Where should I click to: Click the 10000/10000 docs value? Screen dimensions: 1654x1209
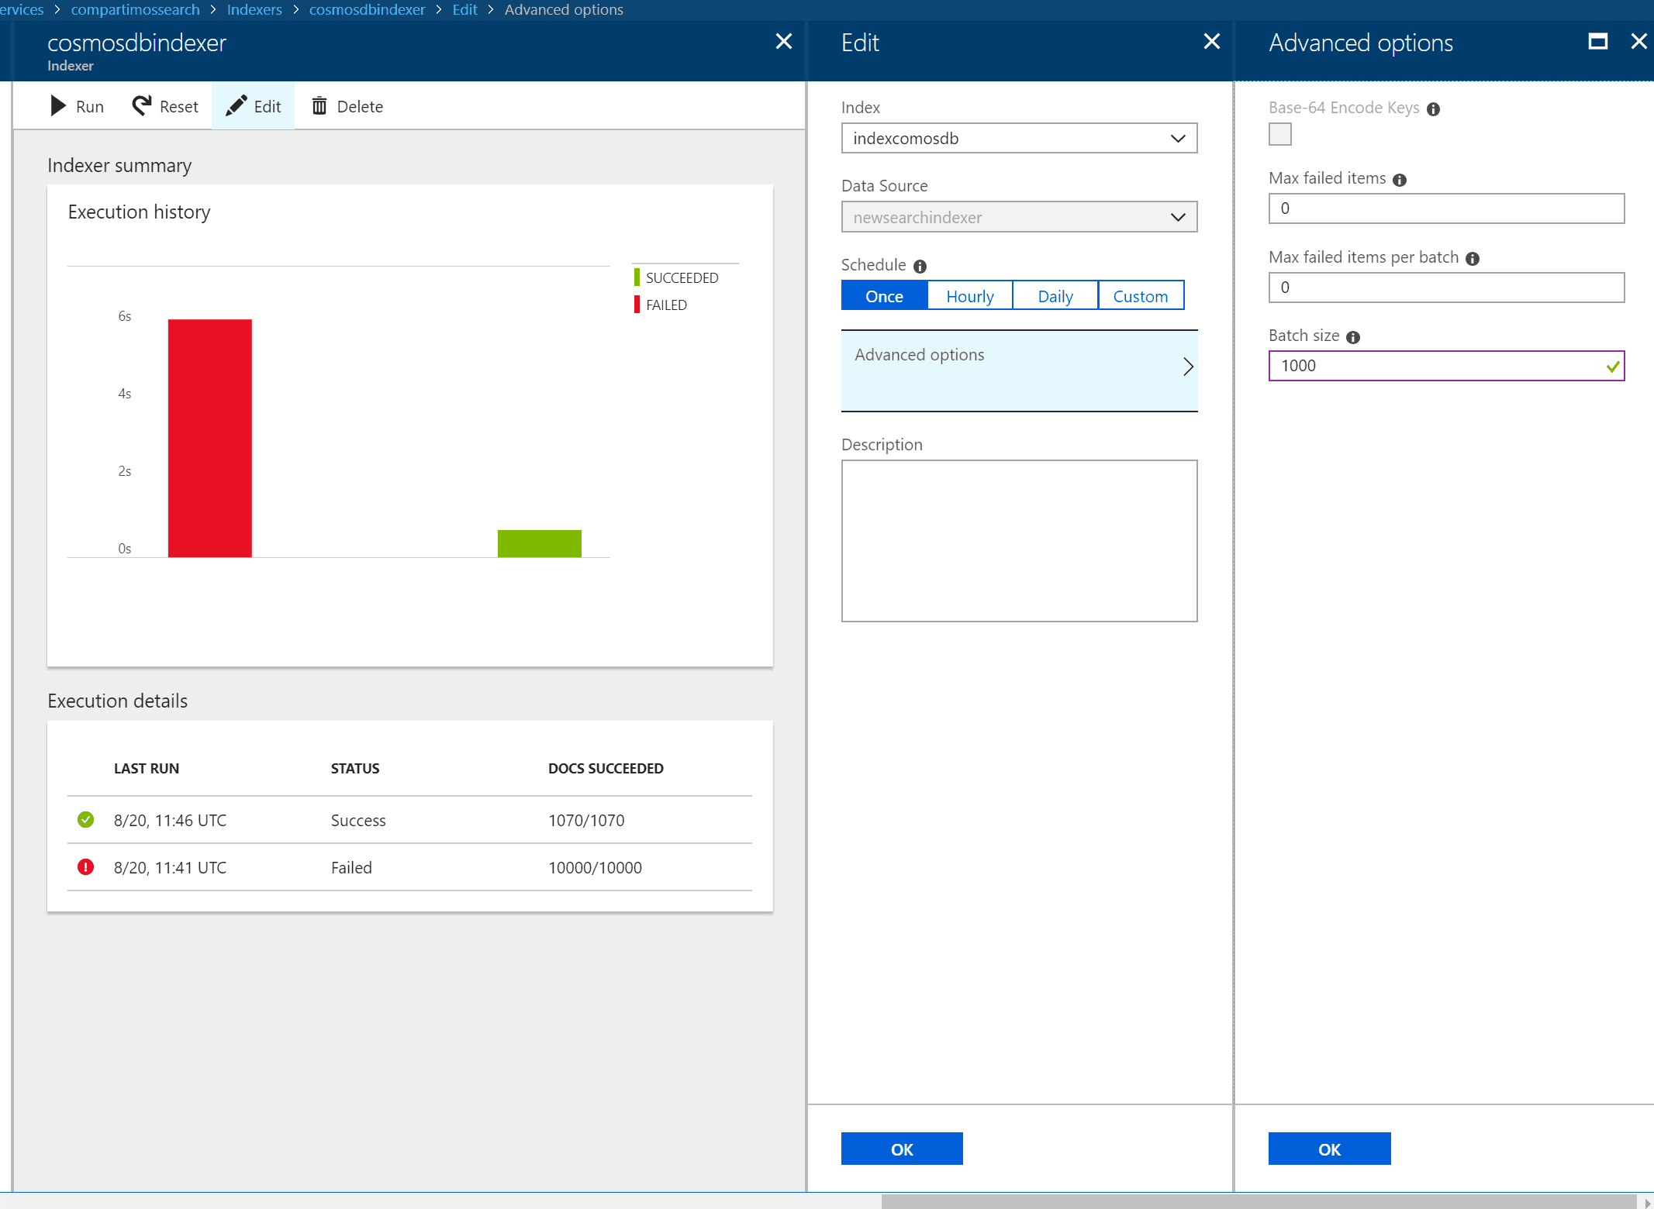[x=595, y=867]
